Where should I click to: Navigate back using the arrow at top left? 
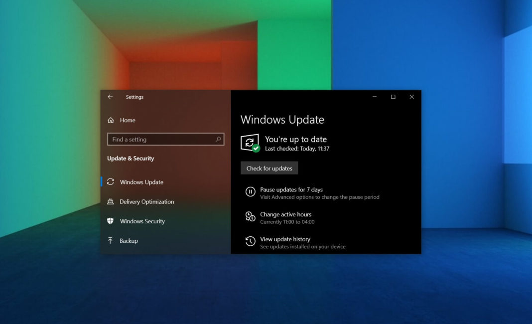click(110, 97)
